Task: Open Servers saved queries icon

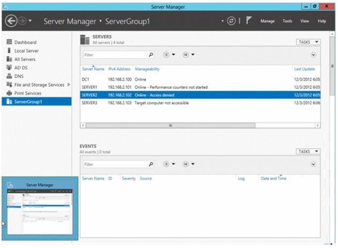Action: [x=185, y=54]
